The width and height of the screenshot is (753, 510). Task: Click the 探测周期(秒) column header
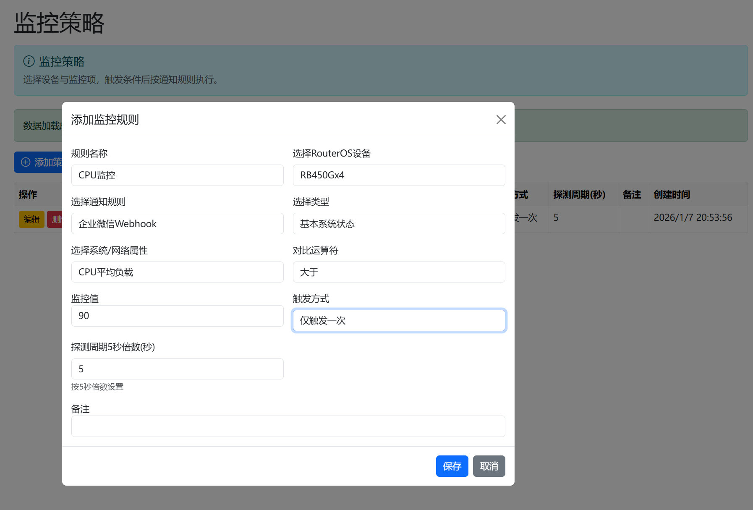579,194
